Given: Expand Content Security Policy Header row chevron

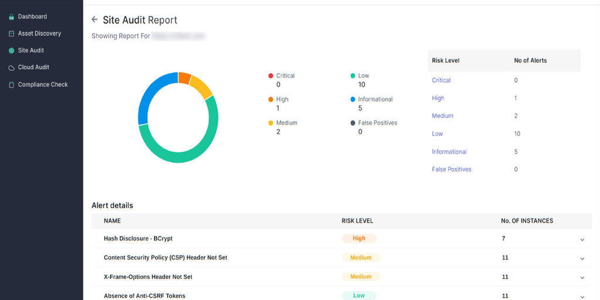Looking at the screenshot, I should click(582, 258).
